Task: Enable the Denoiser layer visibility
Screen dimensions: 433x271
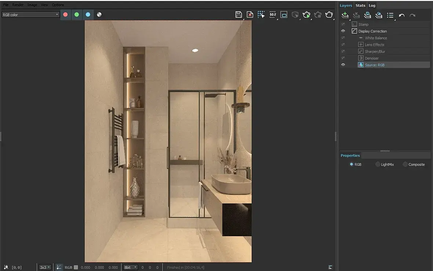Action: click(343, 58)
